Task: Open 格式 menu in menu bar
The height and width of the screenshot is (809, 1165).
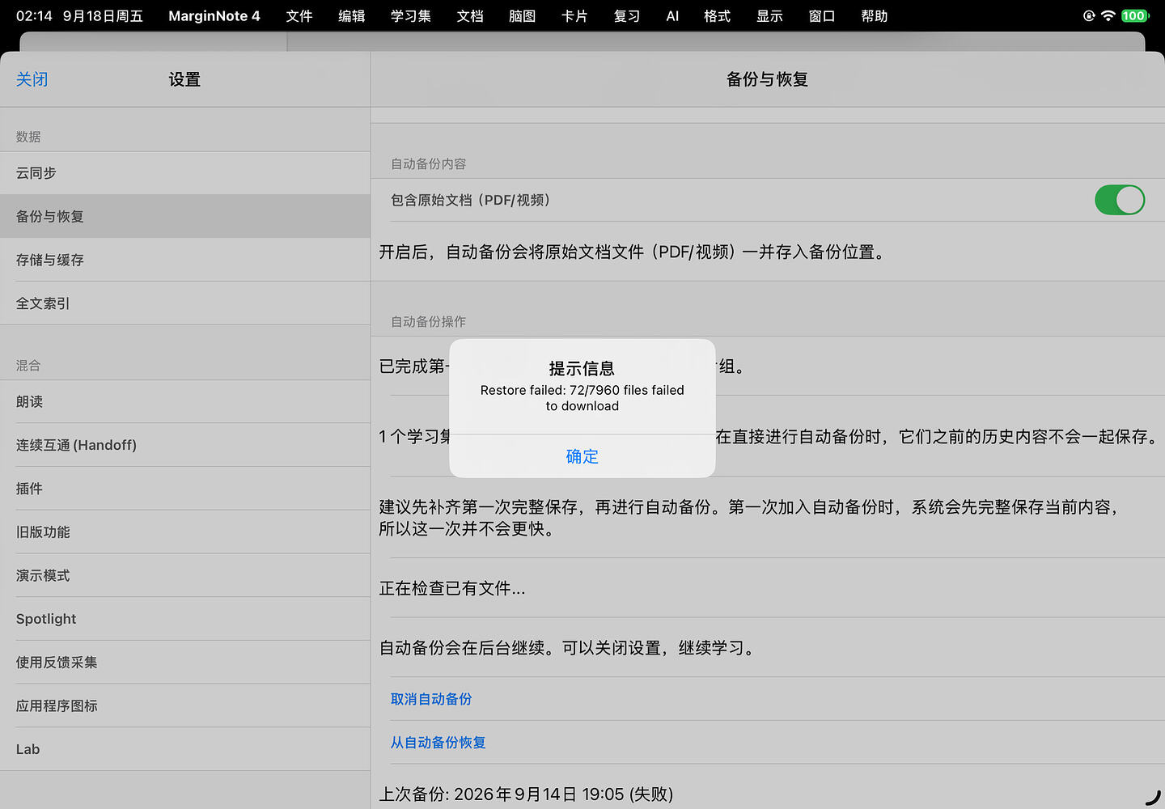Action: [x=718, y=15]
